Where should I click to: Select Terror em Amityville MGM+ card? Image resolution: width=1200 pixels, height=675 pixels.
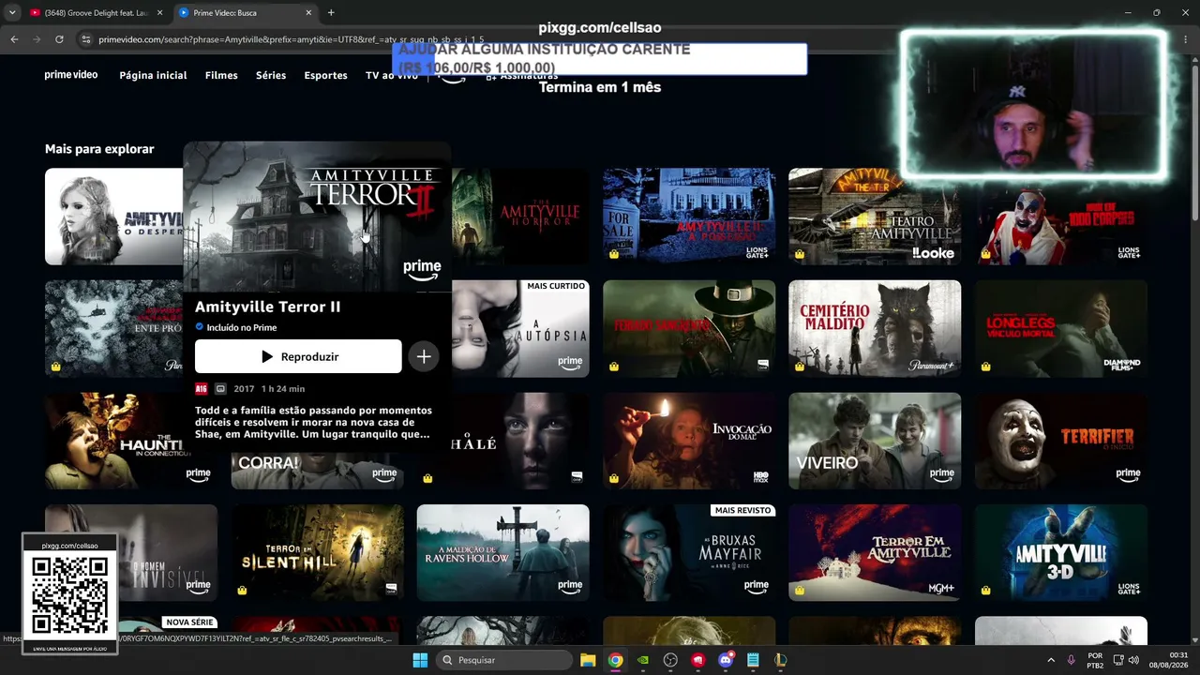click(875, 553)
